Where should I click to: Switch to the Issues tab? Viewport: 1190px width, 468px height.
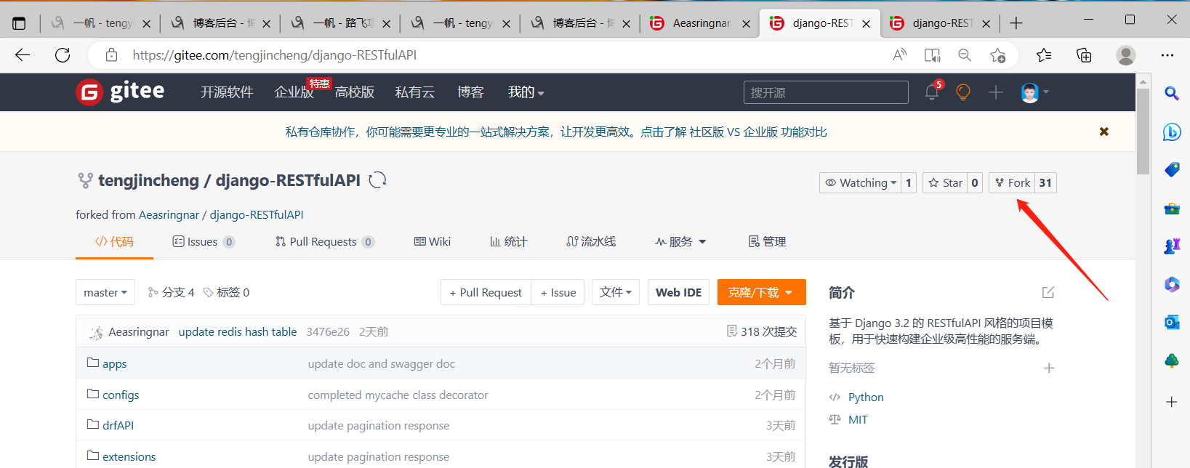(x=204, y=241)
